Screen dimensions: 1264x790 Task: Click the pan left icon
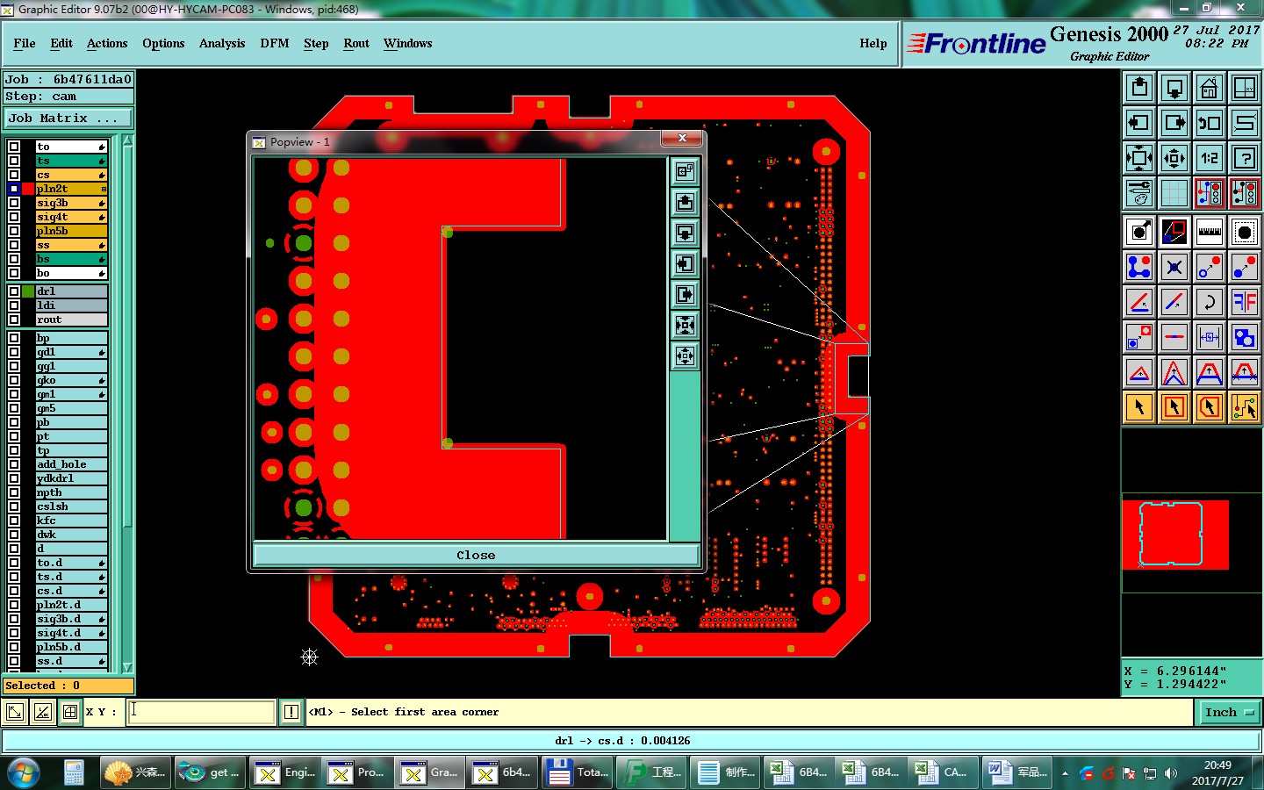tap(1139, 123)
